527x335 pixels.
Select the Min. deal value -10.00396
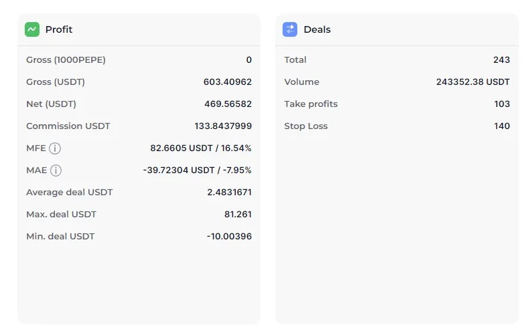click(229, 237)
